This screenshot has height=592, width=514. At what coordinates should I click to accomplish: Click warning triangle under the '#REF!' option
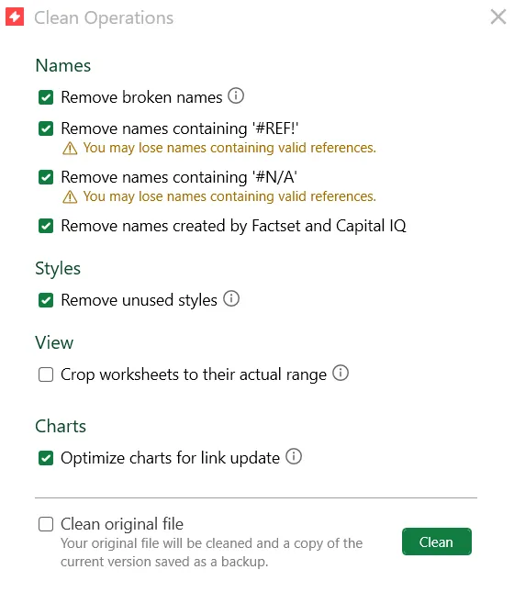tap(70, 149)
